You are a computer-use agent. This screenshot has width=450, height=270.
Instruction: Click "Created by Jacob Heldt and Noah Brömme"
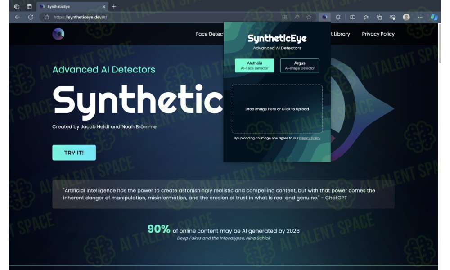tap(104, 126)
